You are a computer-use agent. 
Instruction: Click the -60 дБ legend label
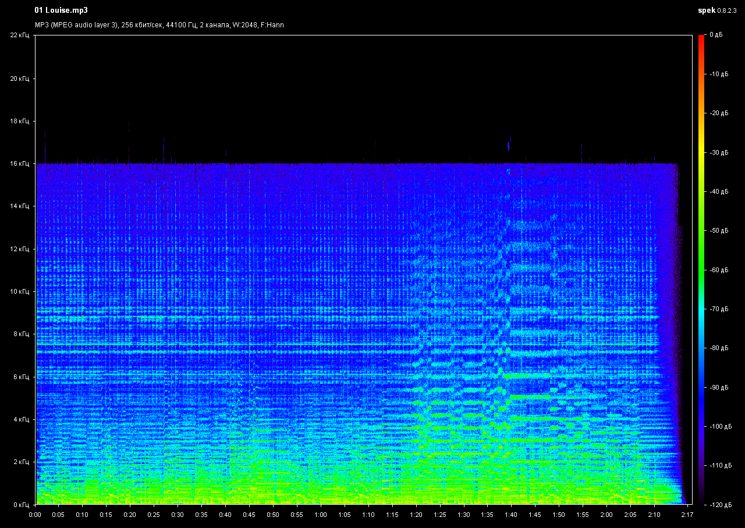pyautogui.click(x=719, y=270)
